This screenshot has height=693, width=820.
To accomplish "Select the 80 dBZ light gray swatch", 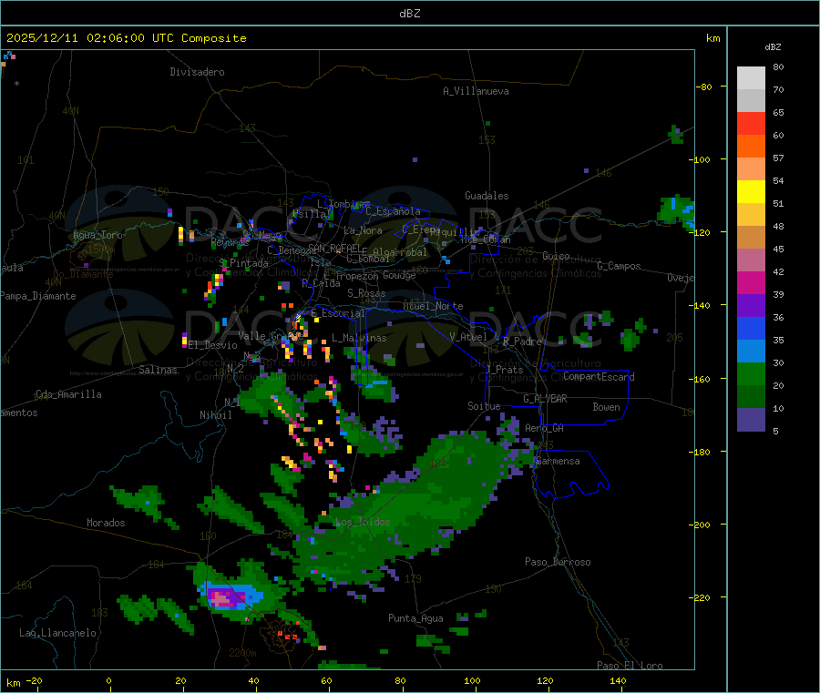I will click(x=751, y=78).
